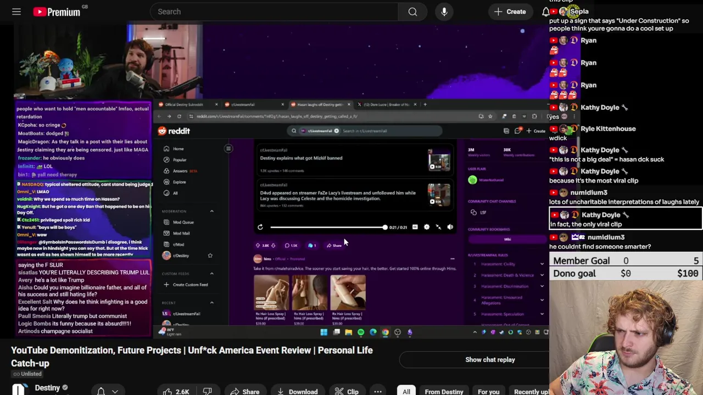This screenshot has width=703, height=395.
Task: Open Answers BETA in reddit sidebar
Action: click(180, 171)
